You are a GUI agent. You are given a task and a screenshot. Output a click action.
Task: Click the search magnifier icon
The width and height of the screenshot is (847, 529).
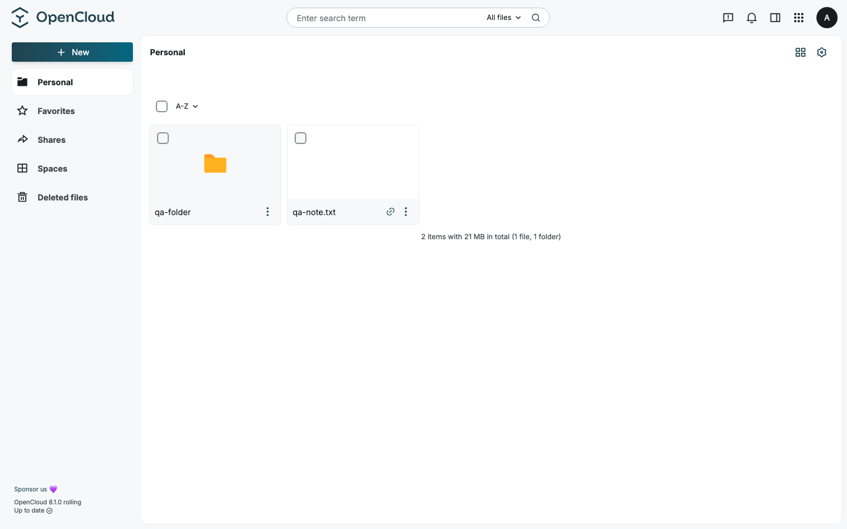pyautogui.click(x=536, y=18)
